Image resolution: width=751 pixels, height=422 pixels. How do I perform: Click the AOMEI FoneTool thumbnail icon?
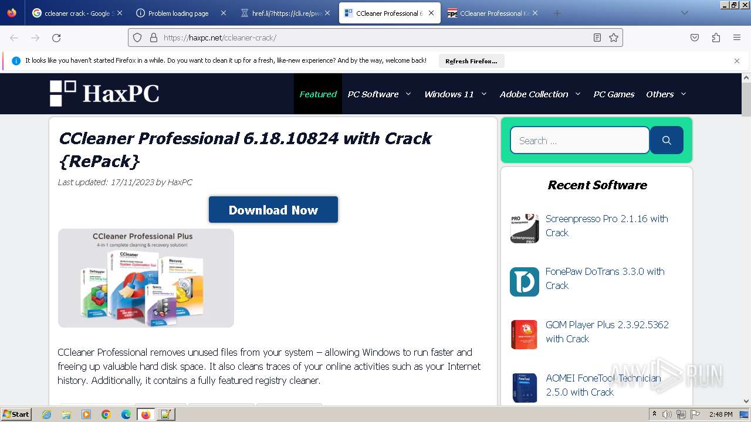525,388
